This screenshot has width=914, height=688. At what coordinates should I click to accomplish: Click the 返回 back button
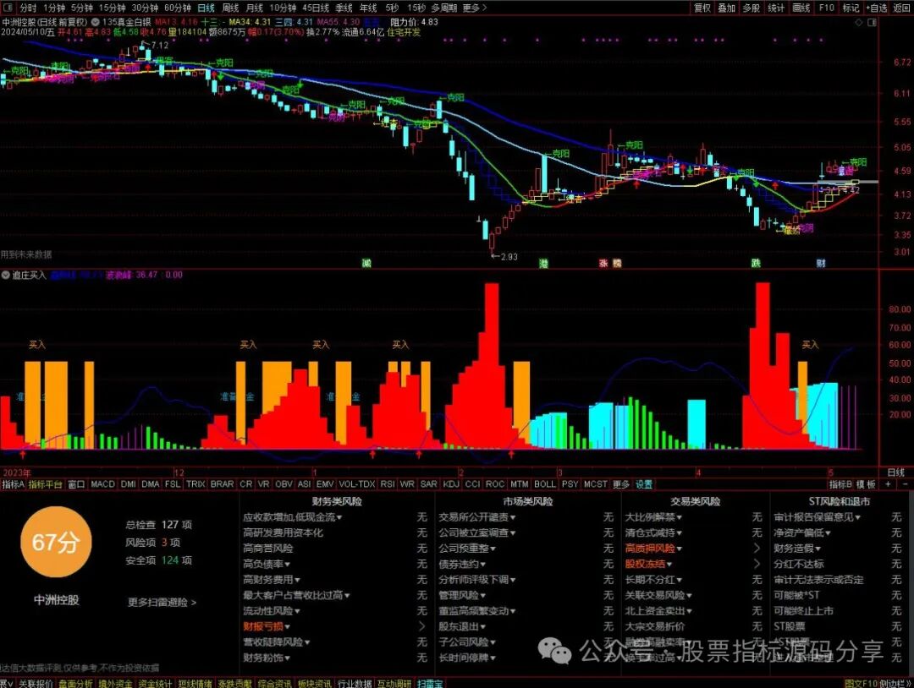coord(902,8)
